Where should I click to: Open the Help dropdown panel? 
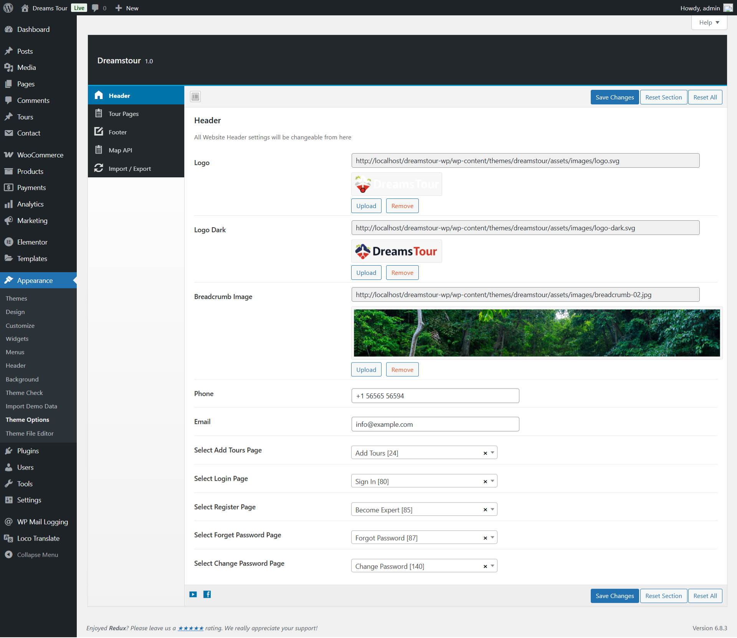pyautogui.click(x=709, y=23)
